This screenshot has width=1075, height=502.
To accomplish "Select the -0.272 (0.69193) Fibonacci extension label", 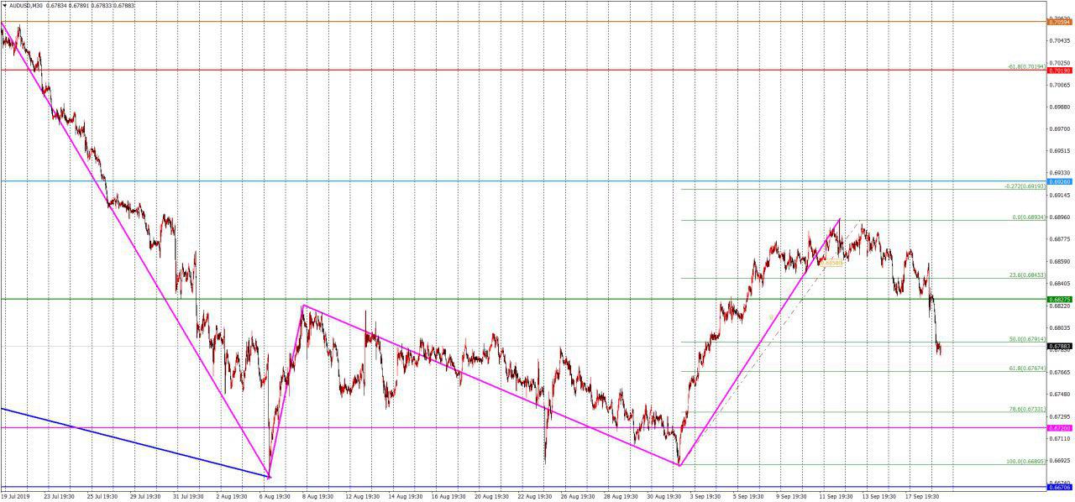I will 1024,186.
